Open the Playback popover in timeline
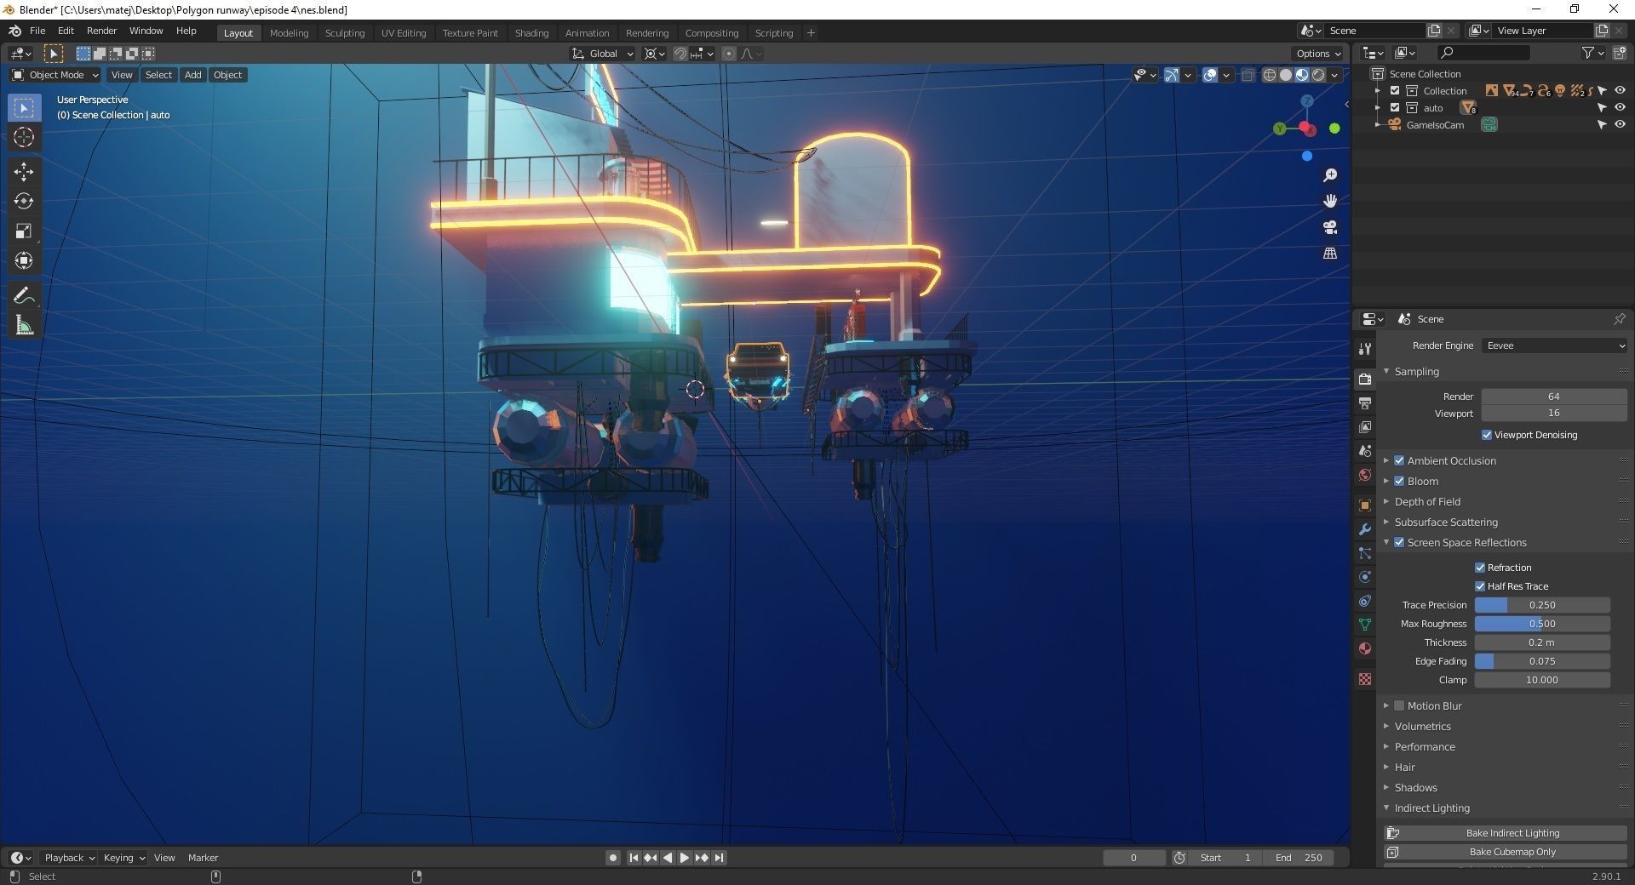 pyautogui.click(x=69, y=858)
